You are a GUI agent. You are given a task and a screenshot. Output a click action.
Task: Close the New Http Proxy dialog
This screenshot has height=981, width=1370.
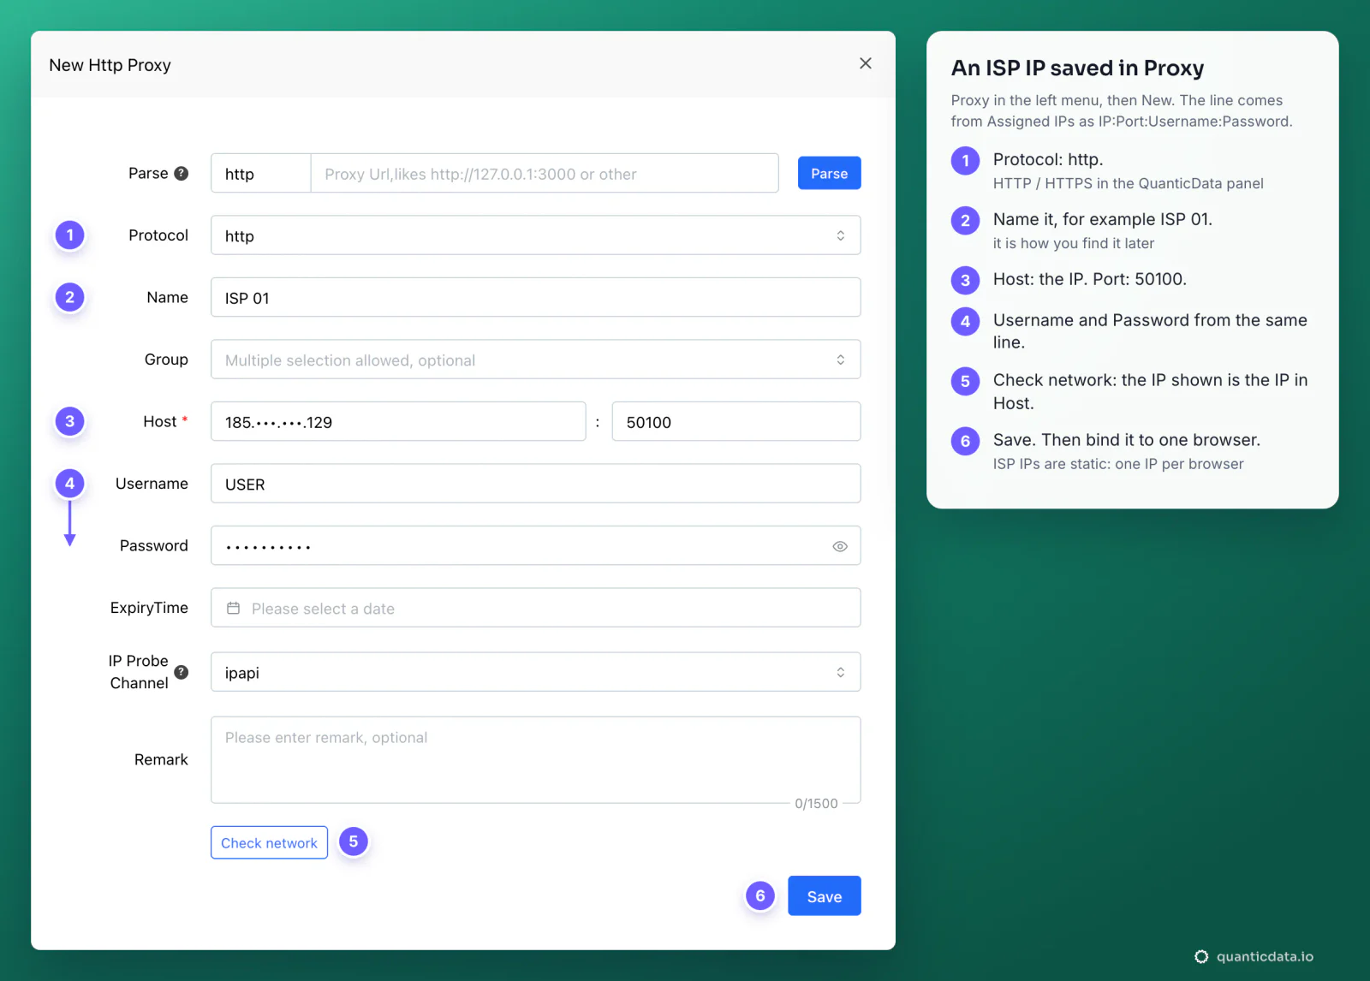tap(866, 63)
